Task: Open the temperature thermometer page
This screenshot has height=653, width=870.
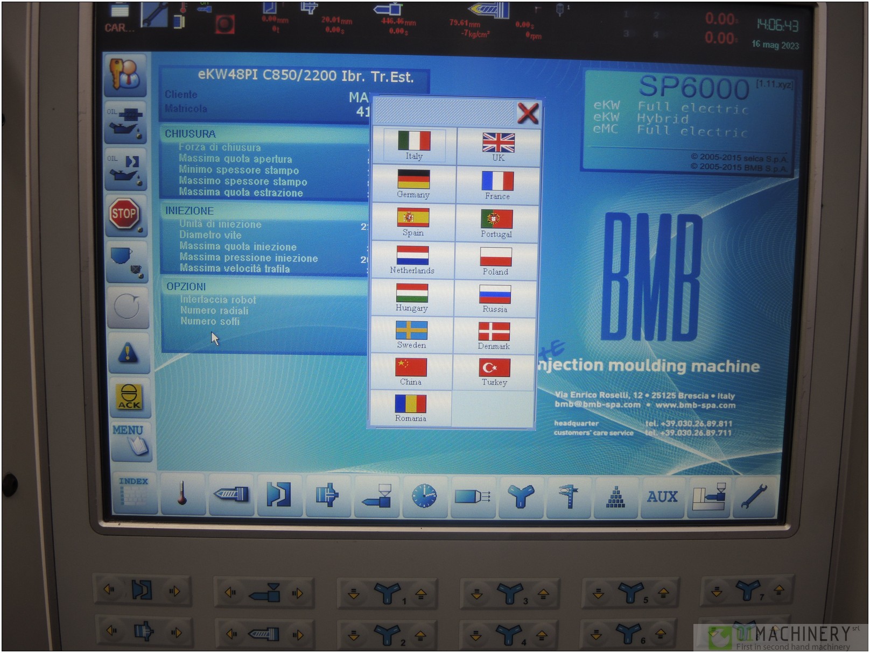Action: click(183, 495)
